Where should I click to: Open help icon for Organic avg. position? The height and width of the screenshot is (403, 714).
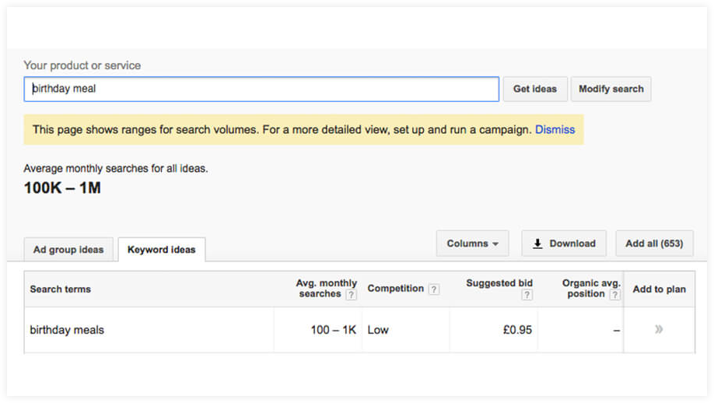click(x=614, y=295)
